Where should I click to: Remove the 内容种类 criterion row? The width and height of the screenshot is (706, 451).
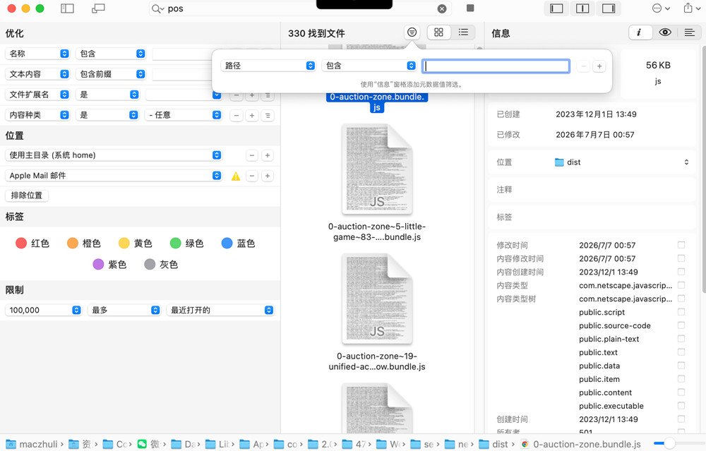coord(237,116)
